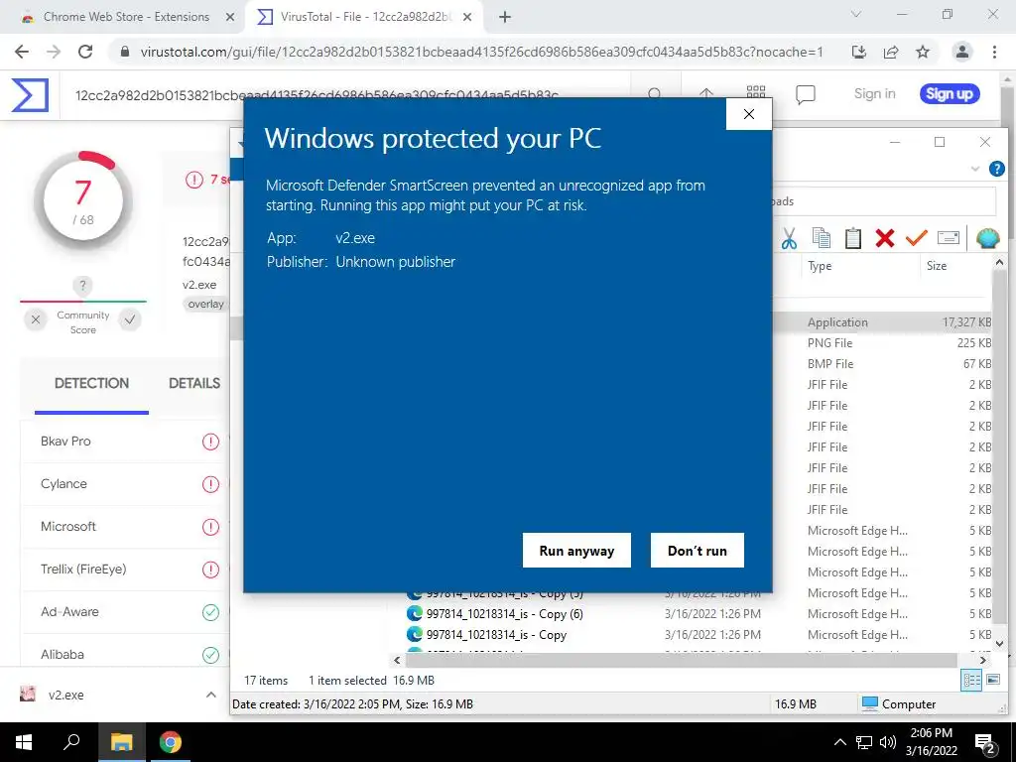Image resolution: width=1016 pixels, height=762 pixels.
Task: Click the envelope Email icon in Explorer toolbar
Action: [948, 238]
